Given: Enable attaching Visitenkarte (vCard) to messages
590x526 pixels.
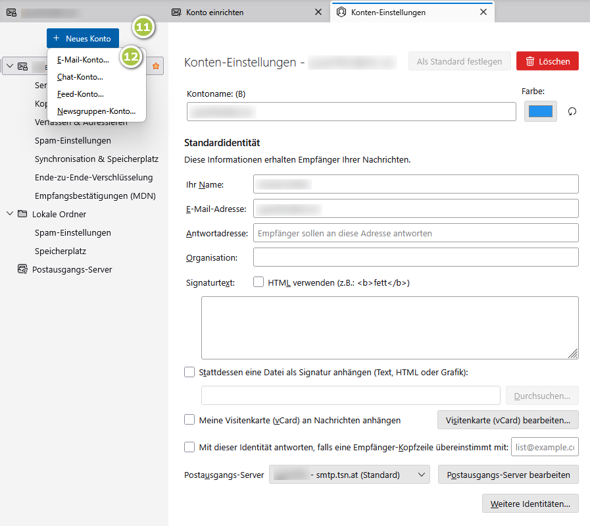Looking at the screenshot, I should [x=189, y=419].
